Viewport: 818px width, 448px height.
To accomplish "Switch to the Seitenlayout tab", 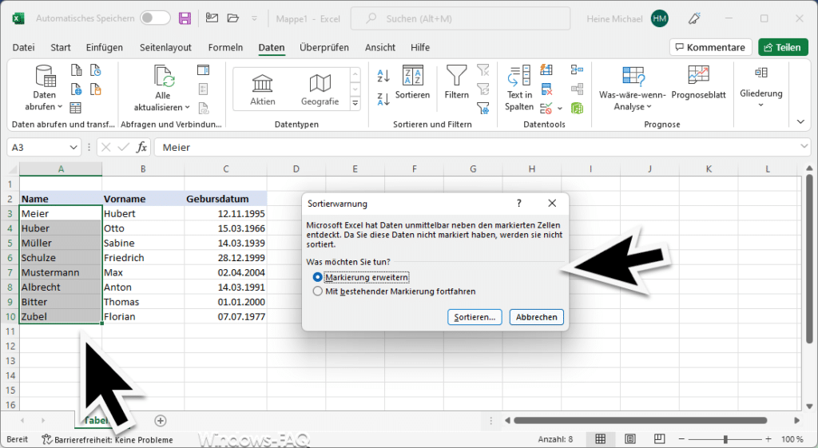I will 165,47.
